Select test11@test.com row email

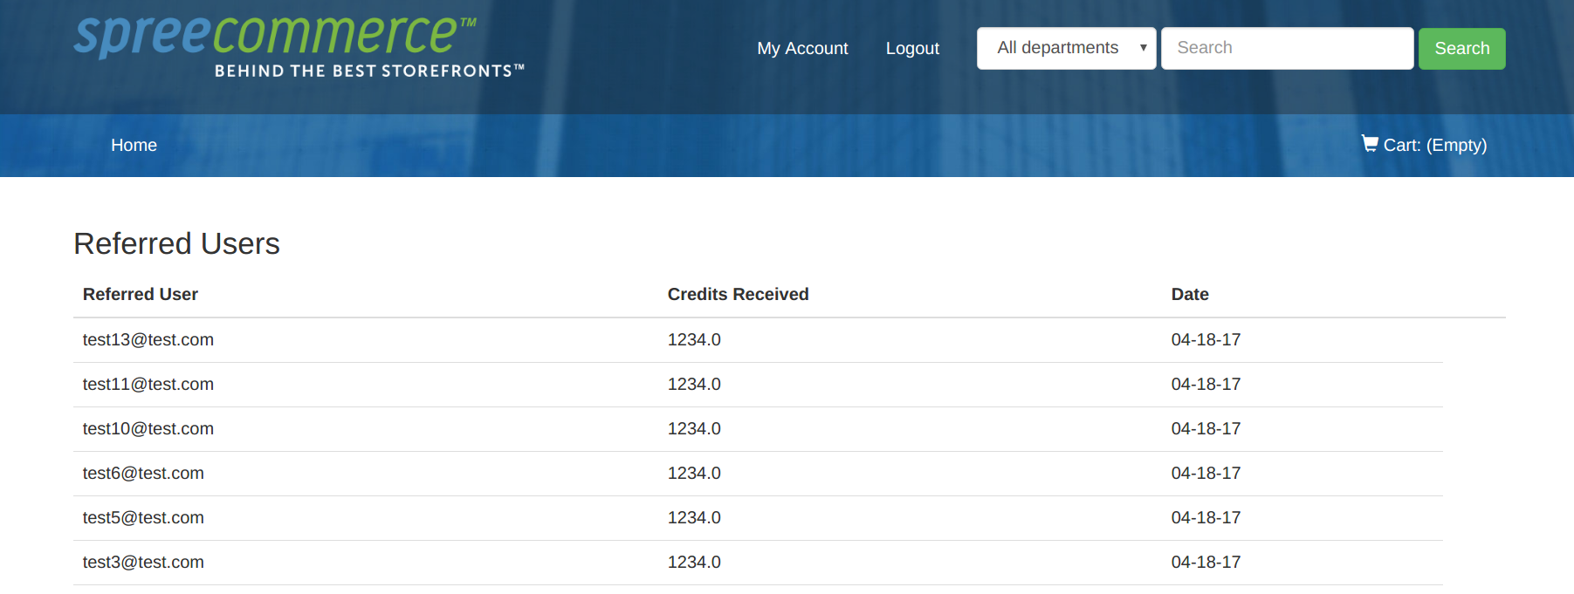pos(148,385)
